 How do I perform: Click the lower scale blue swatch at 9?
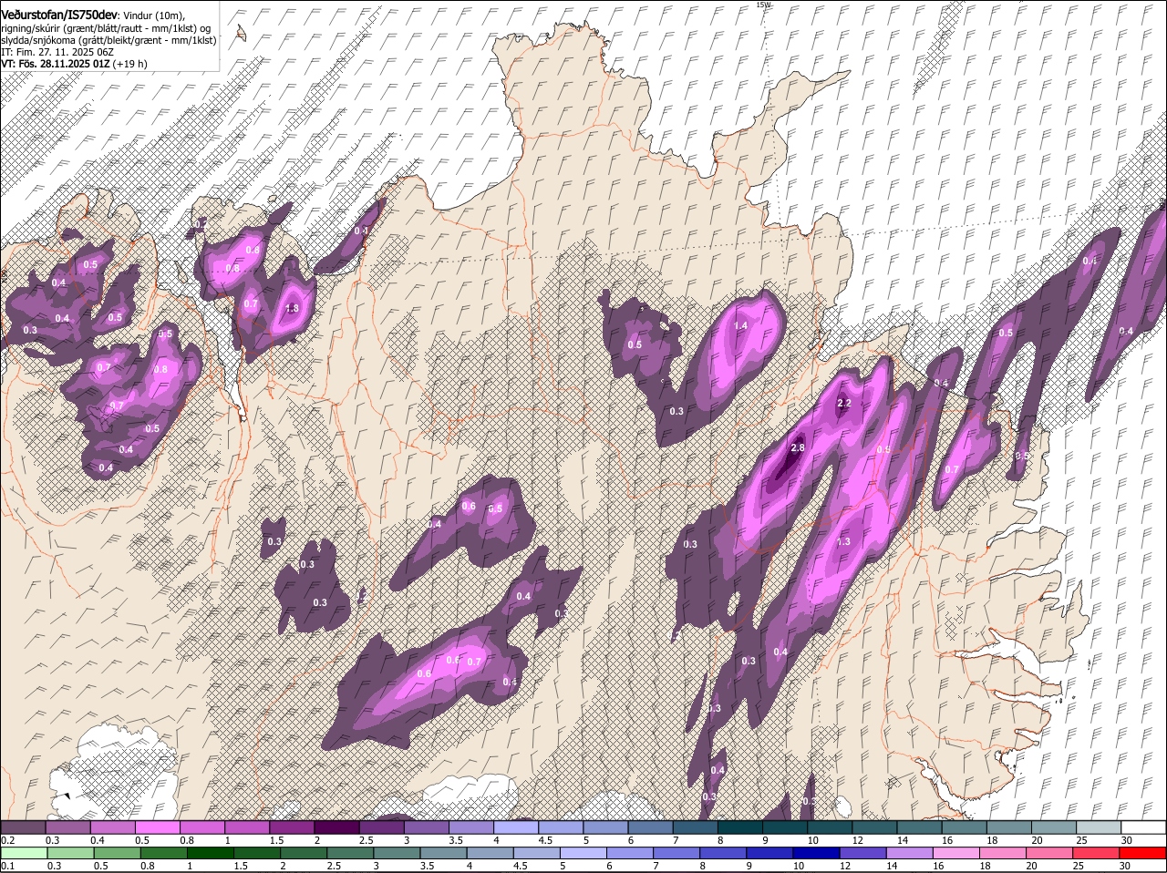tap(769, 853)
